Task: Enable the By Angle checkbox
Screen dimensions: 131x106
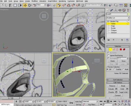Action: (x=108, y=58)
